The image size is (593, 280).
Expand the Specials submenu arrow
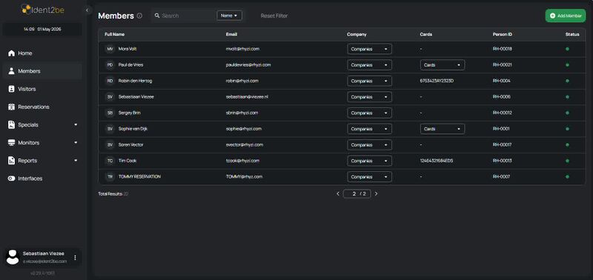(x=76, y=124)
